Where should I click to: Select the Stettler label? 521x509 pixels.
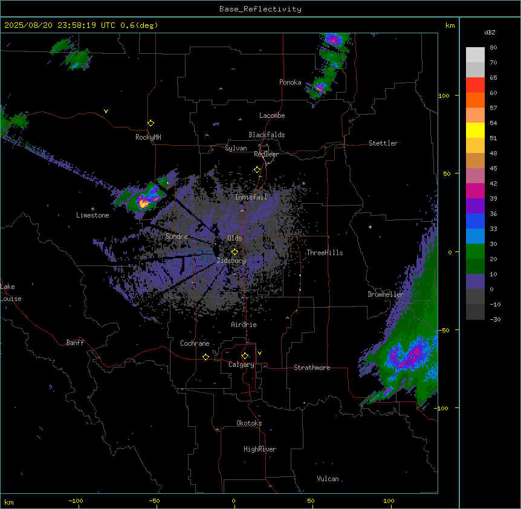coord(383,143)
